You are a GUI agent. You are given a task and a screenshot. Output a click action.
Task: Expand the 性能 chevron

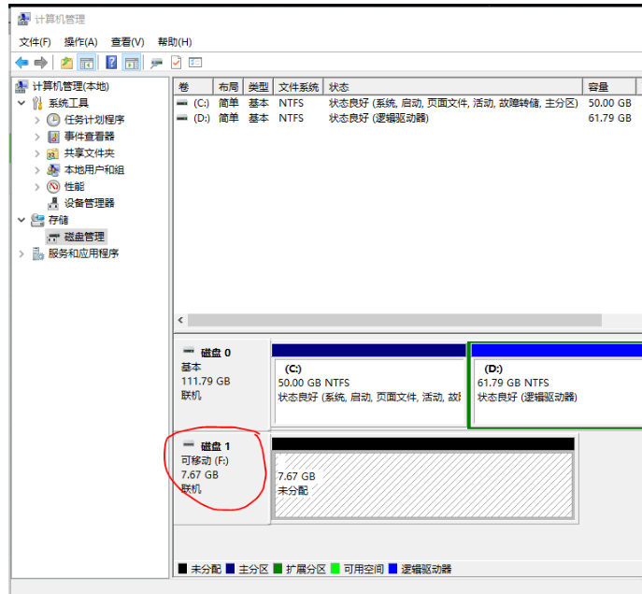(37, 187)
